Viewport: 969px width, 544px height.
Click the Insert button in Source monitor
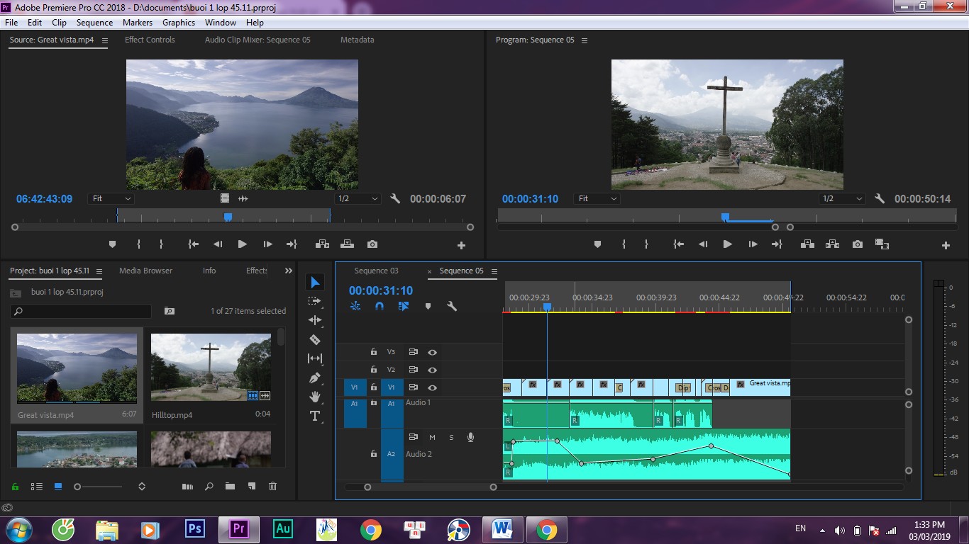(322, 244)
